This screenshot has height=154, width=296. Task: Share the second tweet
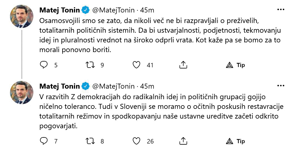tap(183, 141)
